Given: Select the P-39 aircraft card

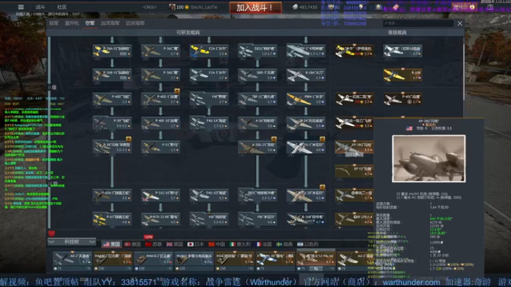Looking at the screenshot, I should 112,123.
